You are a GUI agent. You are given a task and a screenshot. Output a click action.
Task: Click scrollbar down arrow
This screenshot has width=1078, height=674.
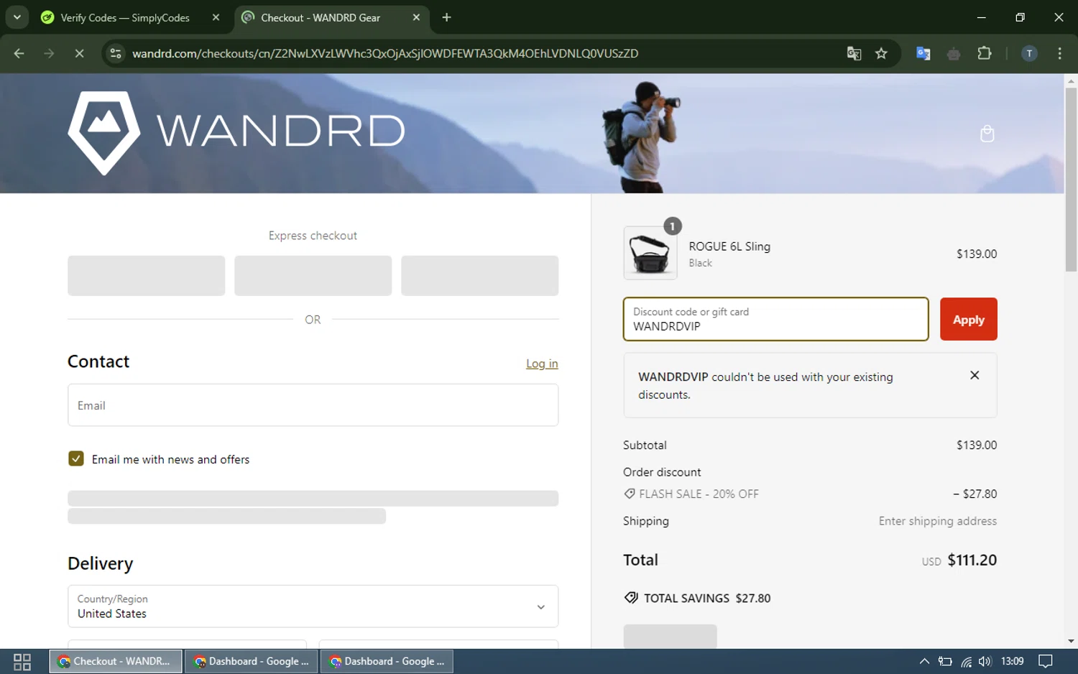tap(1071, 641)
